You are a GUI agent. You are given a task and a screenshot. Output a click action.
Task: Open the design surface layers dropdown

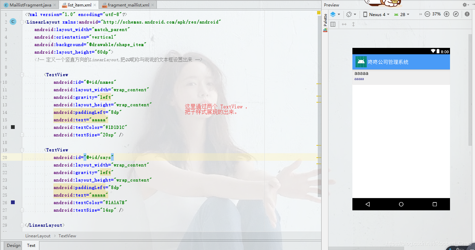pos(335,14)
